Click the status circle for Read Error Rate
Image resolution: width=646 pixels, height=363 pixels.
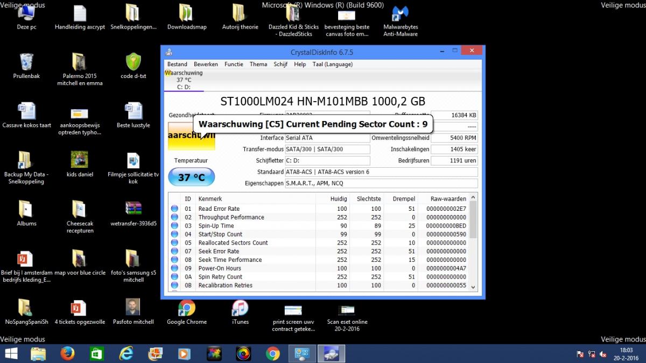pos(174,209)
